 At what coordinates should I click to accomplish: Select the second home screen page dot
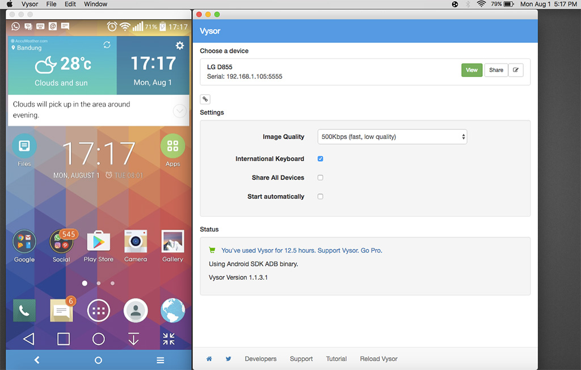[x=99, y=283]
